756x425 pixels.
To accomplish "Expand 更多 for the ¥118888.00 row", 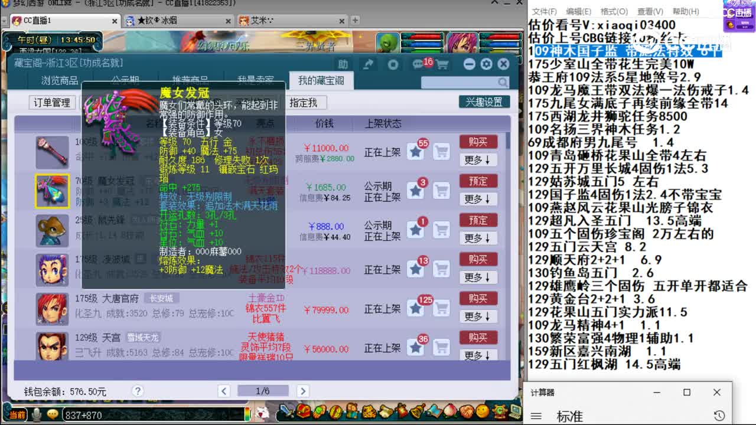I will [478, 277].
